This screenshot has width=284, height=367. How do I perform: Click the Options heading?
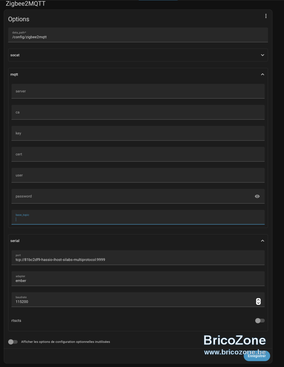(19, 19)
